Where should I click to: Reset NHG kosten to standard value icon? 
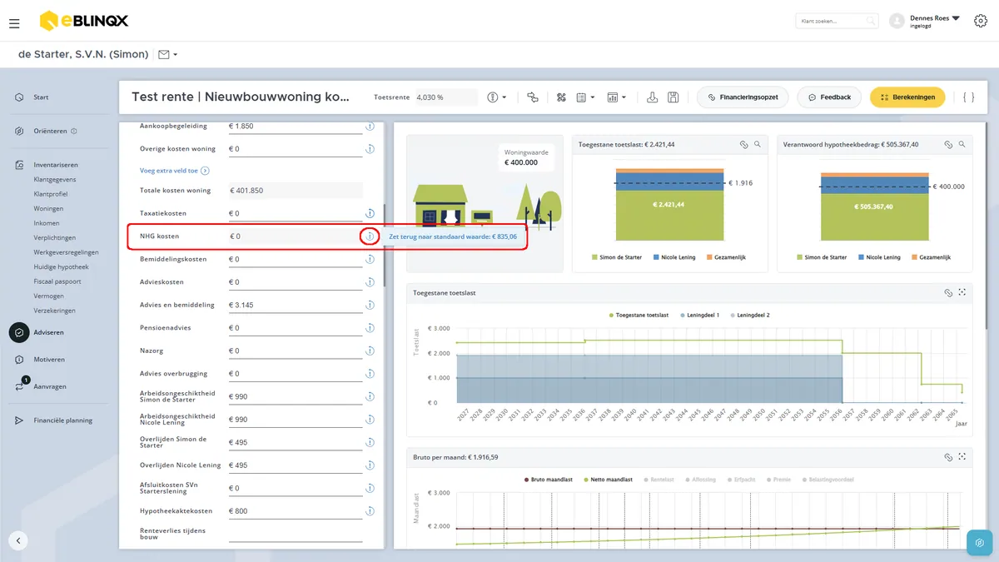pyautogui.click(x=370, y=236)
